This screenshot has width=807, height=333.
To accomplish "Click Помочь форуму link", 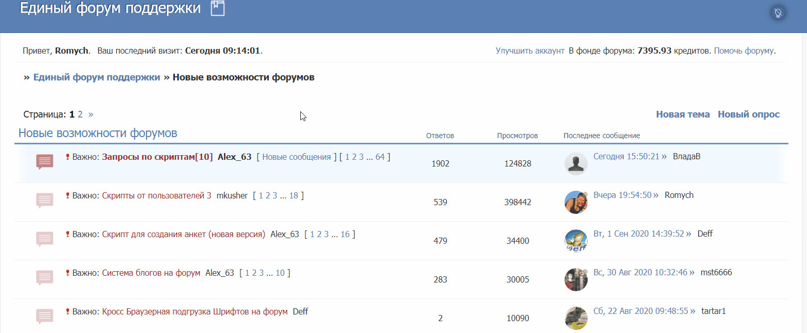I will 744,51.
